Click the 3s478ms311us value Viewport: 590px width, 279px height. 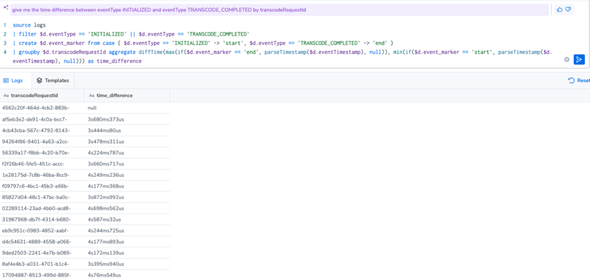coord(106,142)
